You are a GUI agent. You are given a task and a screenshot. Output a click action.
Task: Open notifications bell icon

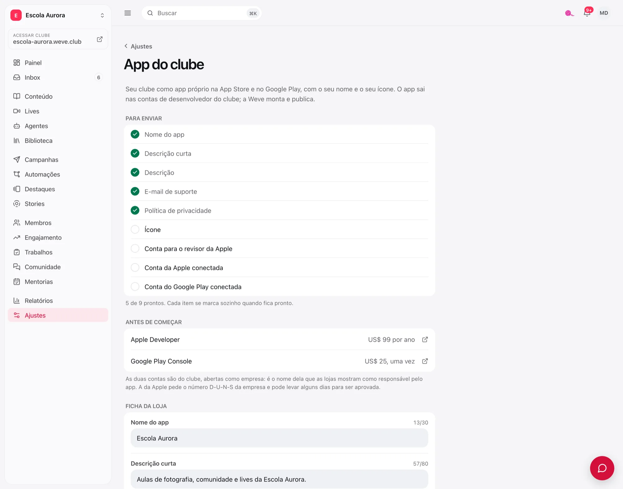587,13
